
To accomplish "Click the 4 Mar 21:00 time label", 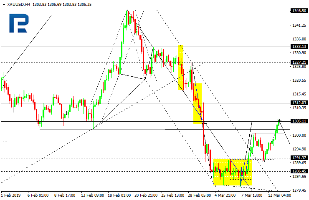I will coord(225,195).
